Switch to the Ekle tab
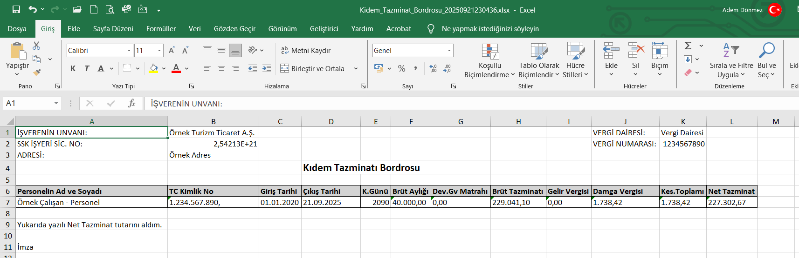The image size is (799, 258). coord(74,29)
